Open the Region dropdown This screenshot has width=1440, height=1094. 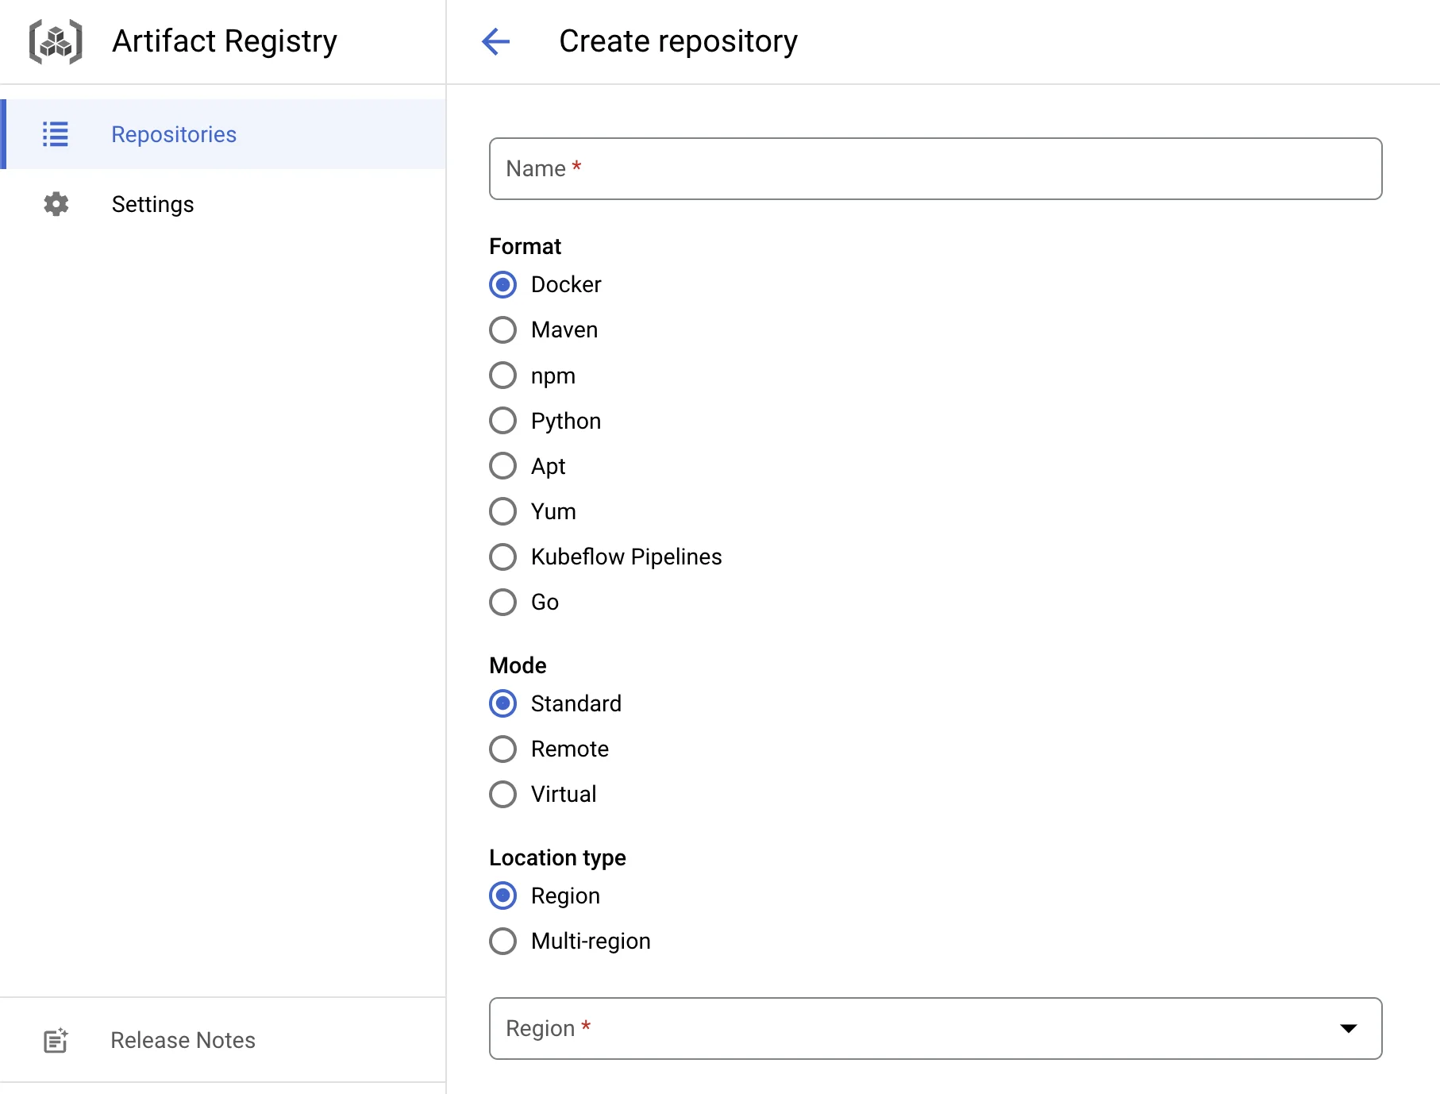935,1028
